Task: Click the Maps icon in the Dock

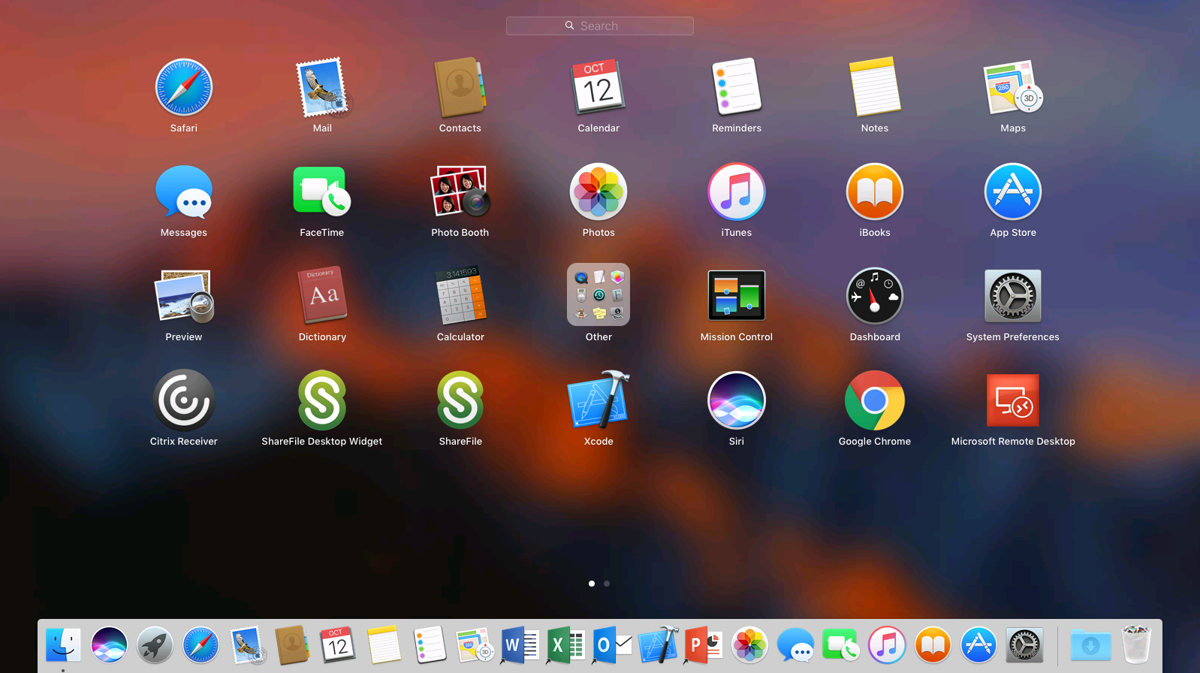Action: [x=475, y=645]
